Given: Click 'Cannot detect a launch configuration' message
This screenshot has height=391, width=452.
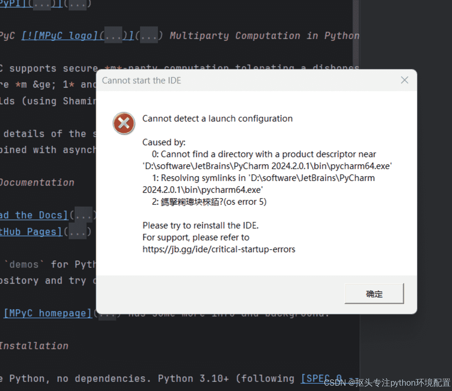Looking at the screenshot, I should (x=218, y=119).
